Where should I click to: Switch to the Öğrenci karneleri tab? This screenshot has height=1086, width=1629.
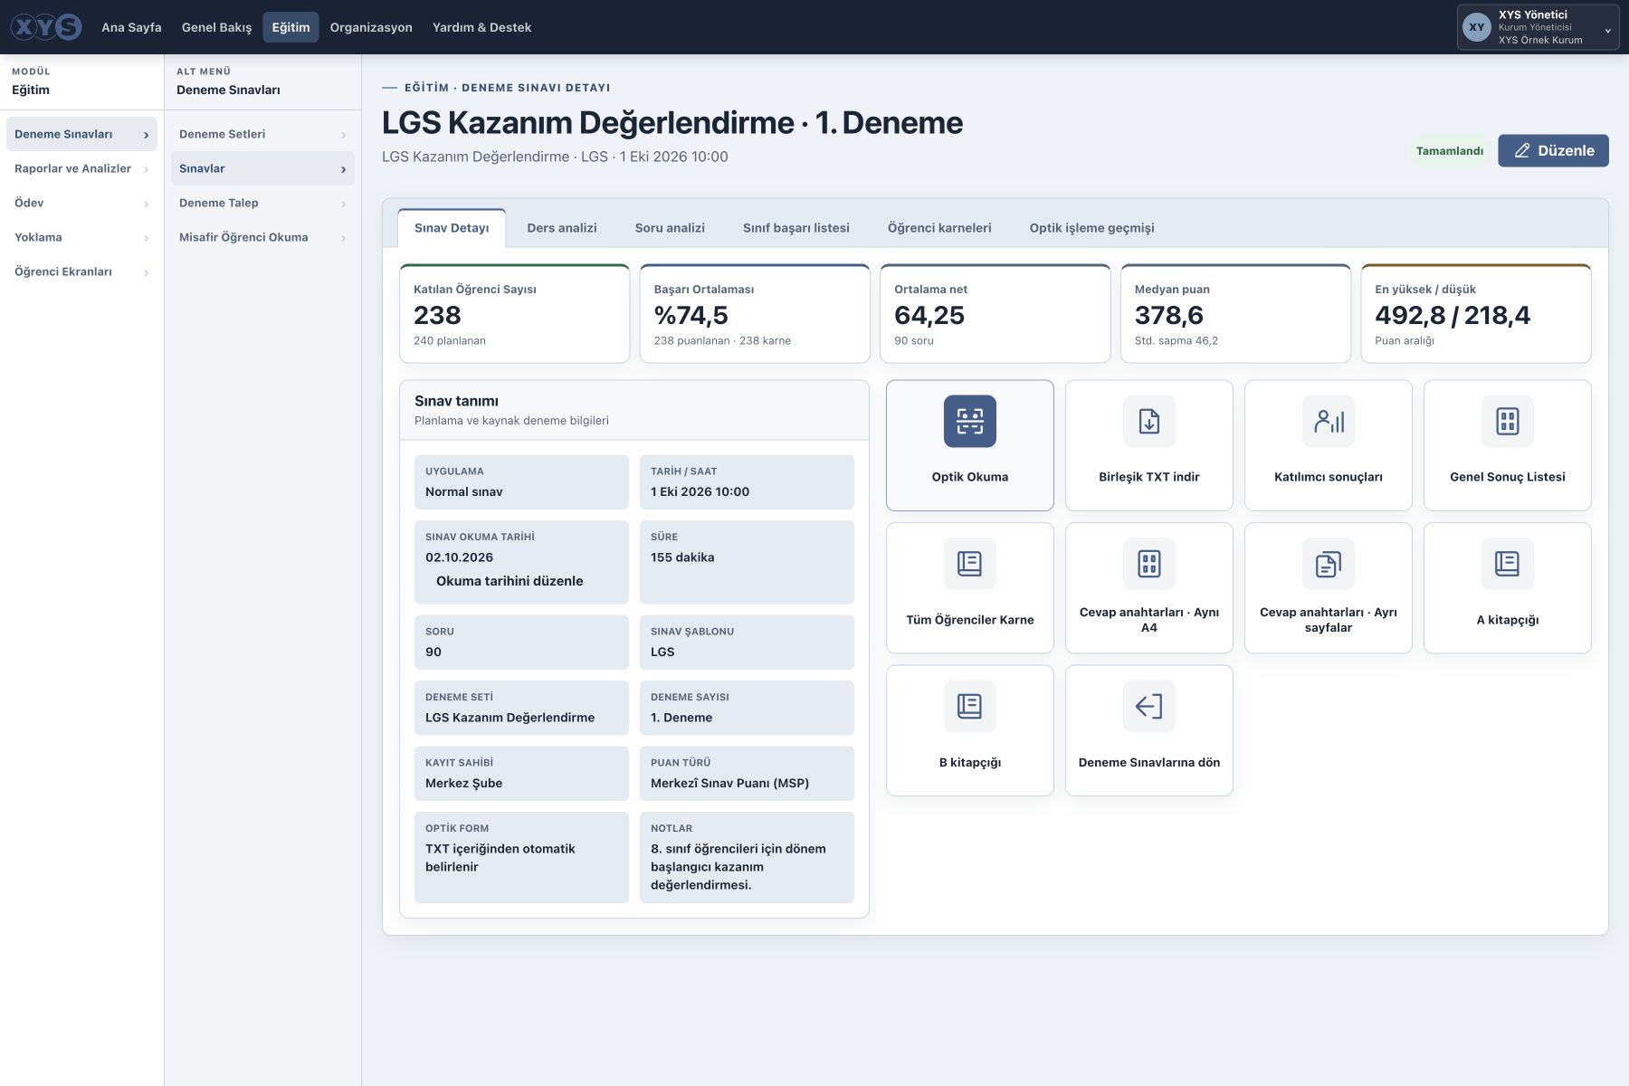point(939,228)
